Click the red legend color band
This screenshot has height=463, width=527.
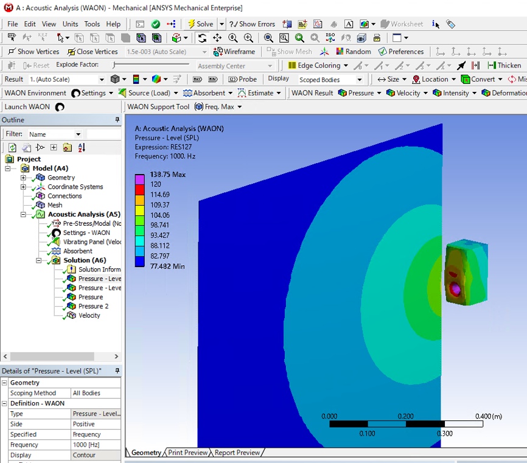pyautogui.click(x=140, y=189)
